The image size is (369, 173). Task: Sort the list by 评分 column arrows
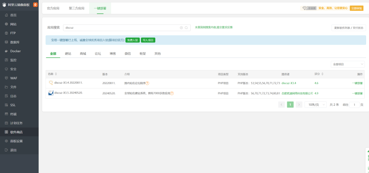[323, 74]
